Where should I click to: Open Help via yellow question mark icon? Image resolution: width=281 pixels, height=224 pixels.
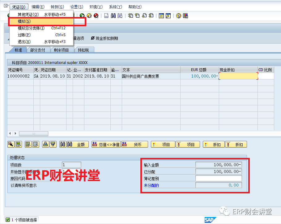(x=178, y=16)
